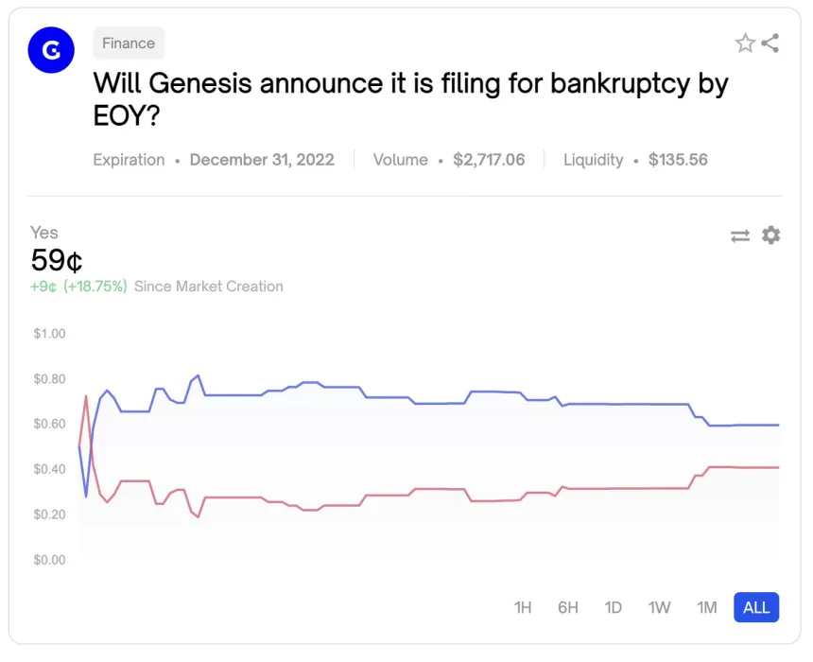This screenshot has width=813, height=662.
Task: Click the $2,717.06 volume figure
Action: [x=490, y=160]
